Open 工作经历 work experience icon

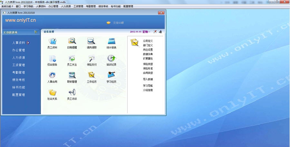coord(92,75)
